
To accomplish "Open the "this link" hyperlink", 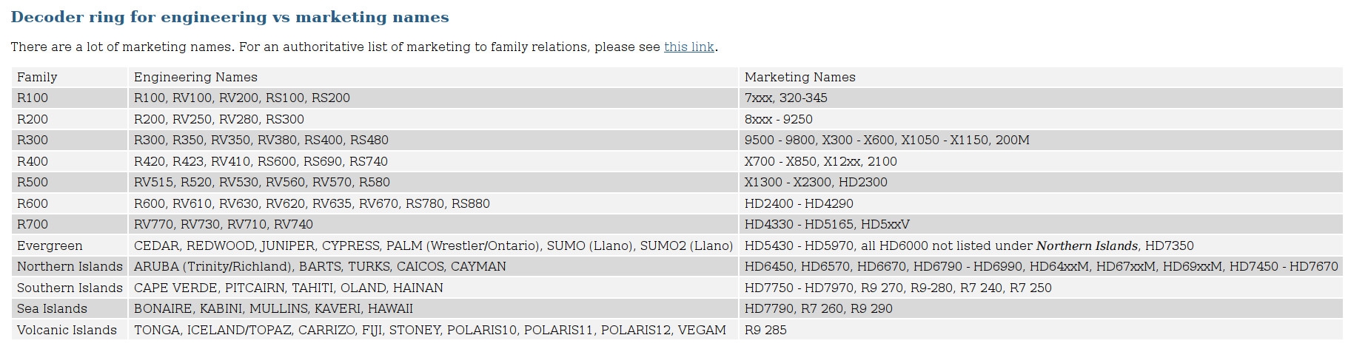I will coord(688,47).
